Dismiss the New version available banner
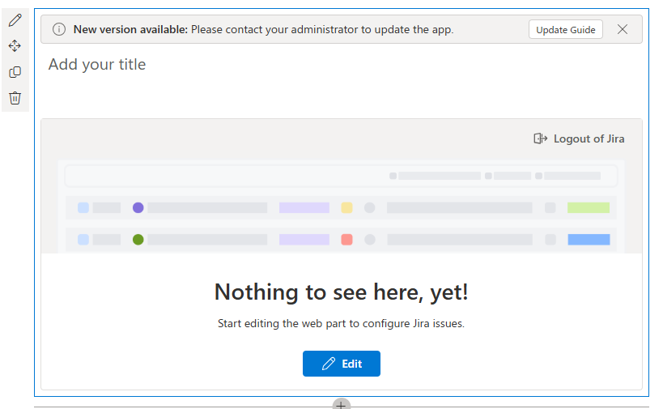The width and height of the screenshot is (663, 409). pyautogui.click(x=622, y=29)
